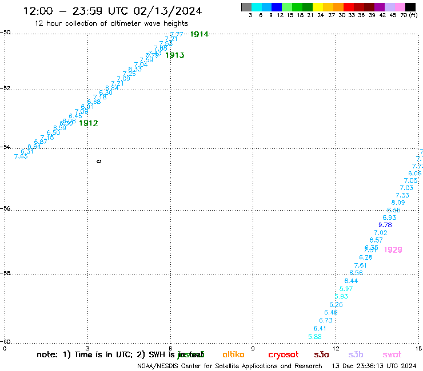Click the wave height value 7.77

(x=177, y=34)
